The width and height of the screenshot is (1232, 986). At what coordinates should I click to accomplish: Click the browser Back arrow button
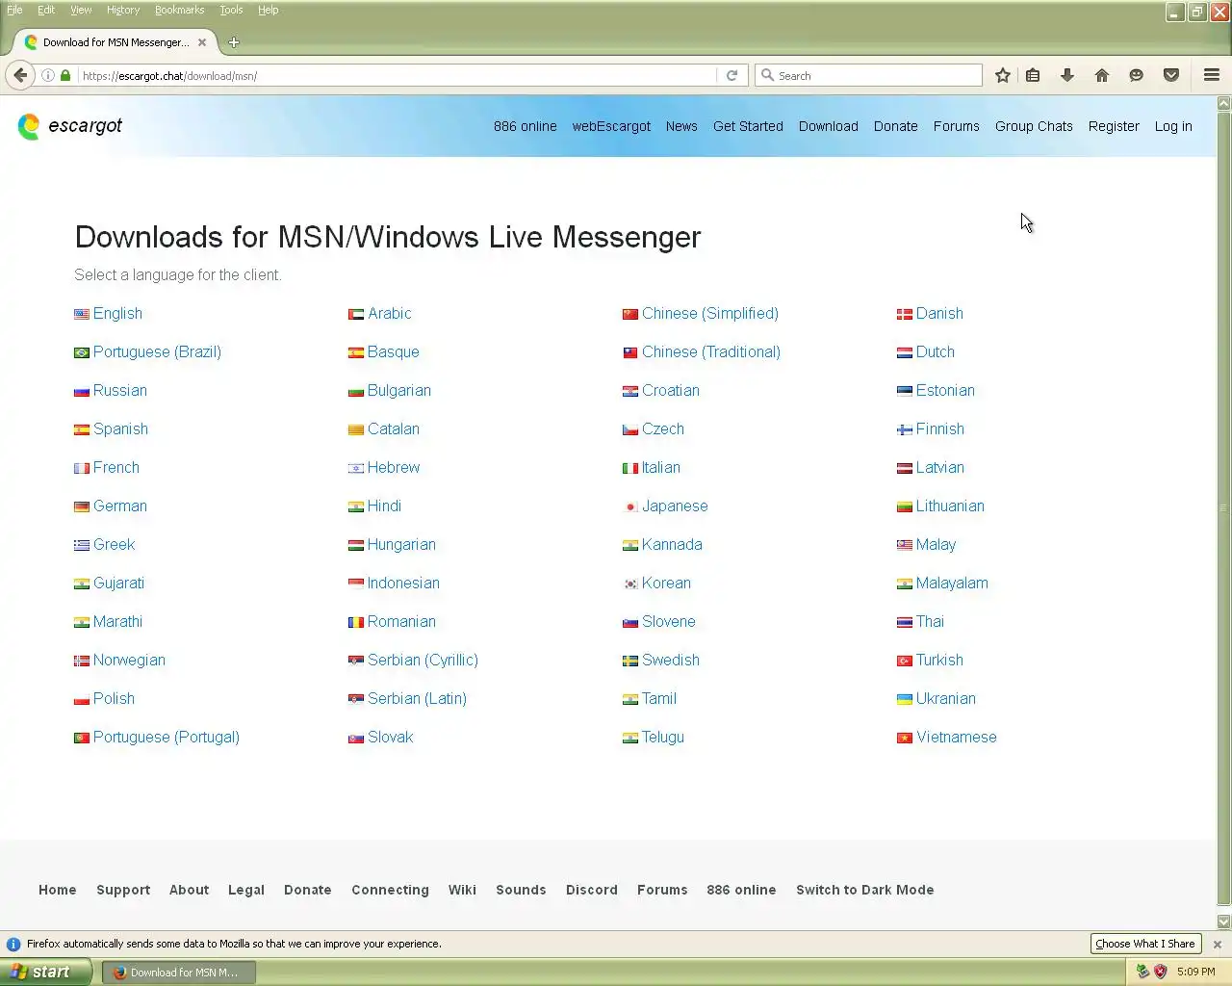pyautogui.click(x=20, y=75)
